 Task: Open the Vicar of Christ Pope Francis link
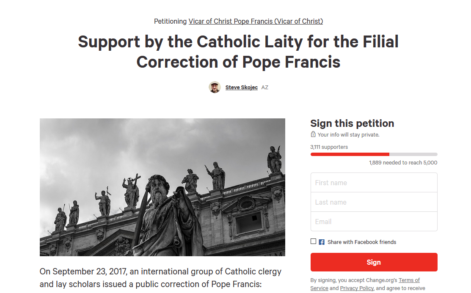pos(256,21)
